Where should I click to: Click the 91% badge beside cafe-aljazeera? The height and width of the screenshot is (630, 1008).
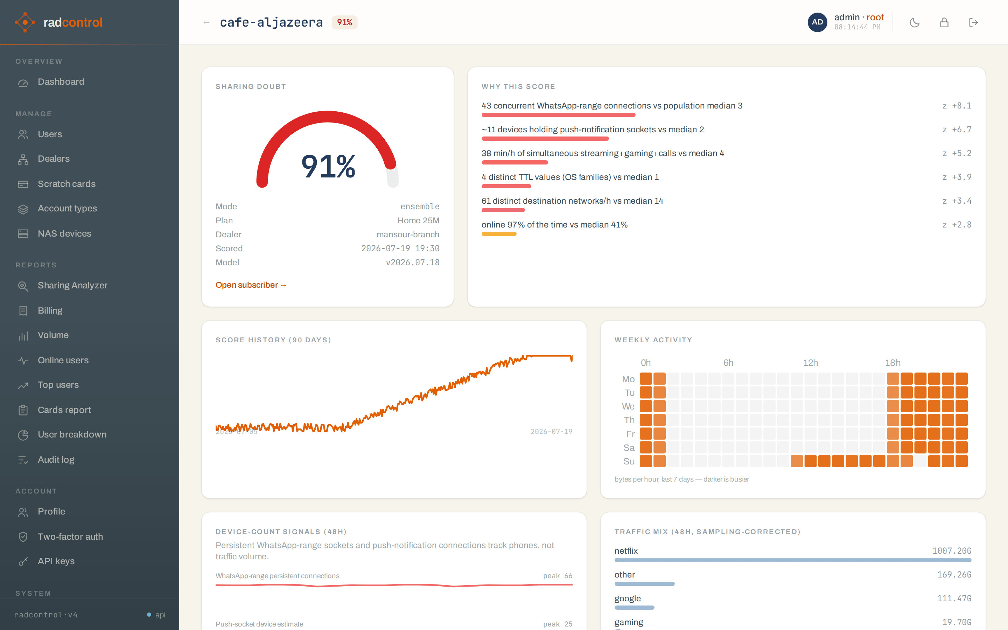point(344,22)
